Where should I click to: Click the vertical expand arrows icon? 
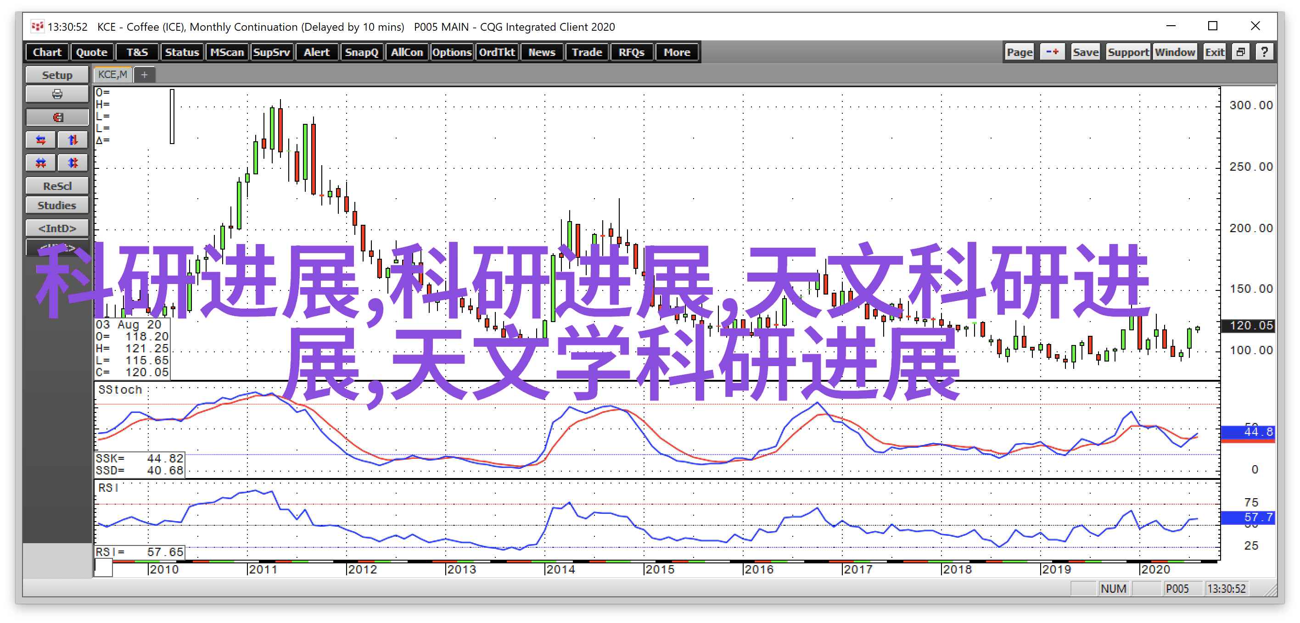[73, 140]
